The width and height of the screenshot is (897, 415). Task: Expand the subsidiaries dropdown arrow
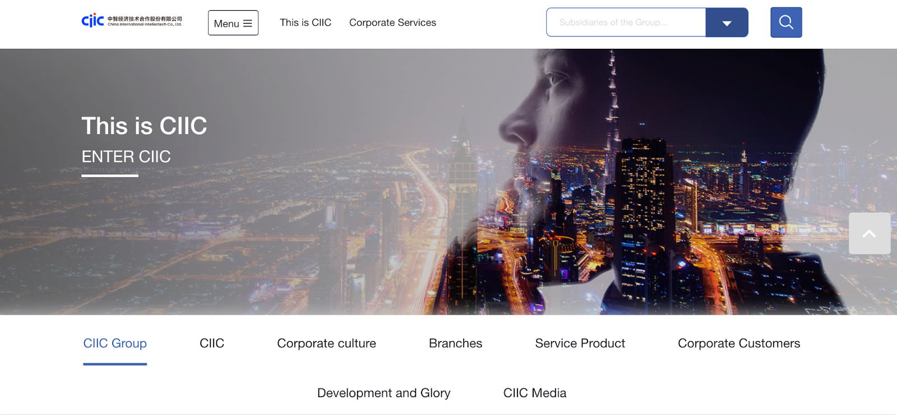point(727,22)
